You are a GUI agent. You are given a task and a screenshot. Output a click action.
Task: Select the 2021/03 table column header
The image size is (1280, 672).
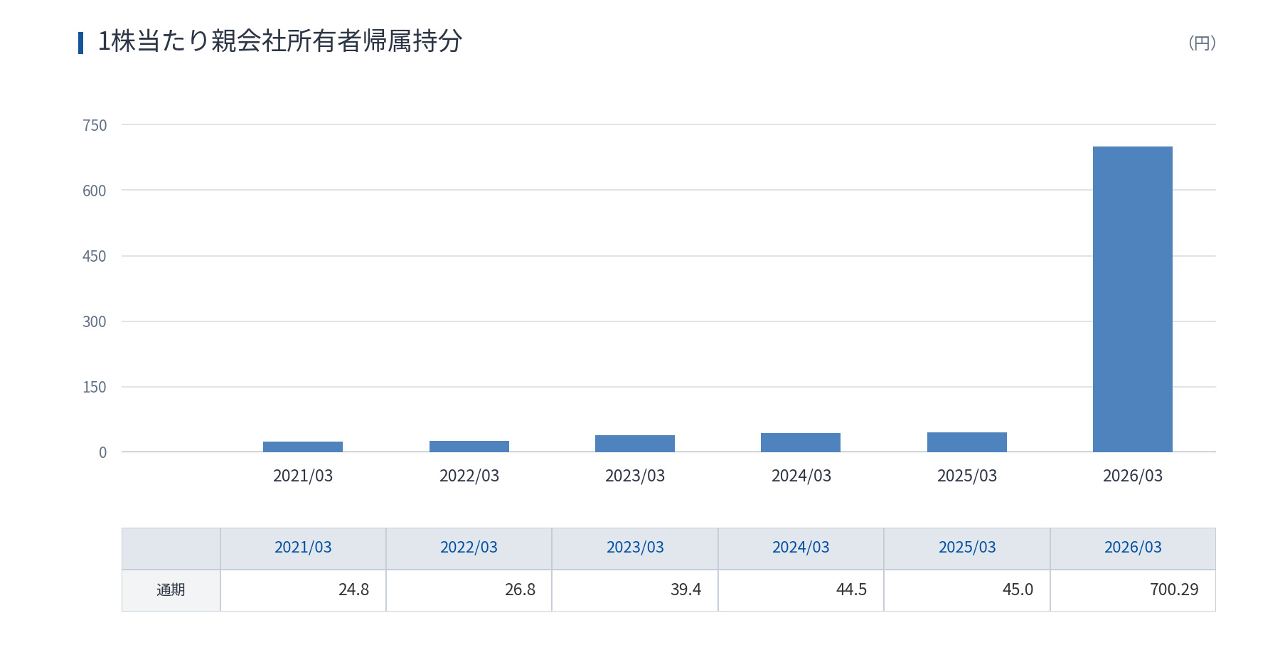pos(303,548)
